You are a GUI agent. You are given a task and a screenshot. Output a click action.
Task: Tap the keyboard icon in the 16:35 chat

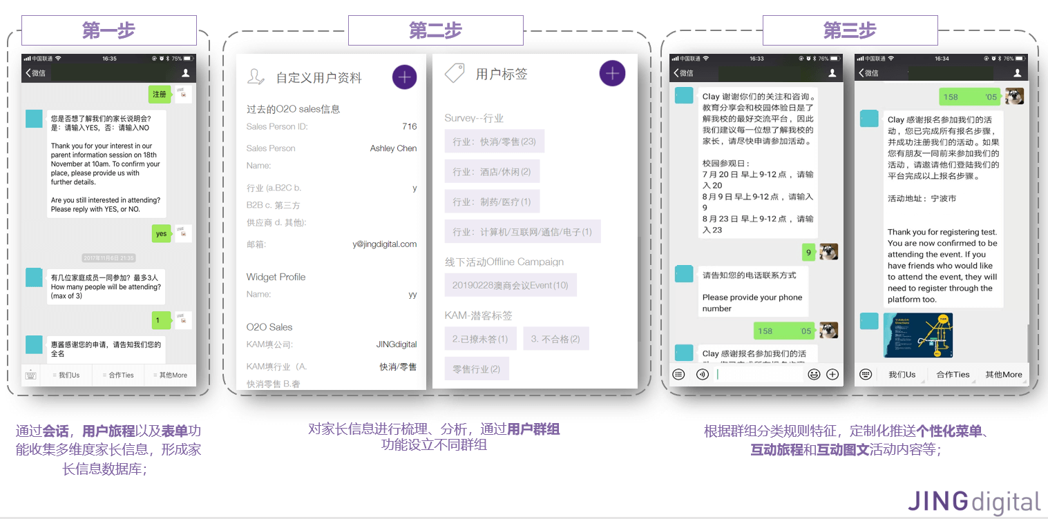[x=31, y=375]
